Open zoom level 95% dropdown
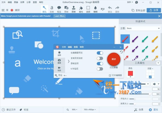Image resolution: width=162 pixels, height=113 pixels. (x=75, y=110)
